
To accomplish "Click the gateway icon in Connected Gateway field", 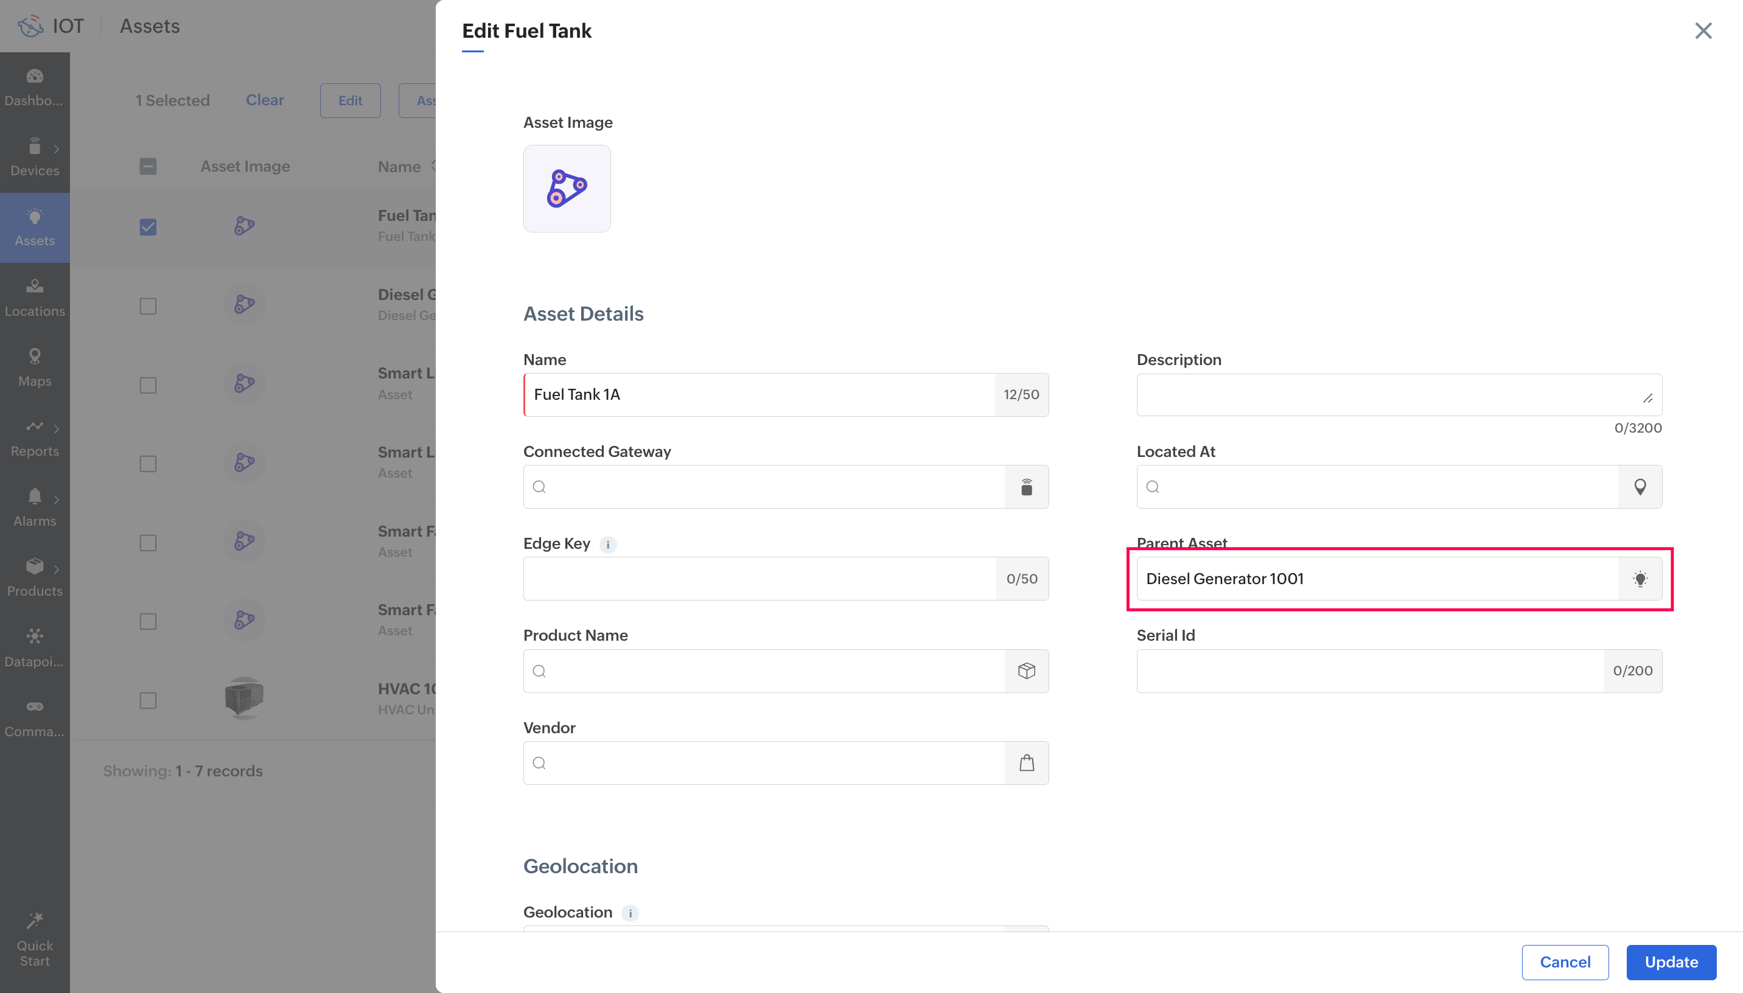I will pos(1026,487).
